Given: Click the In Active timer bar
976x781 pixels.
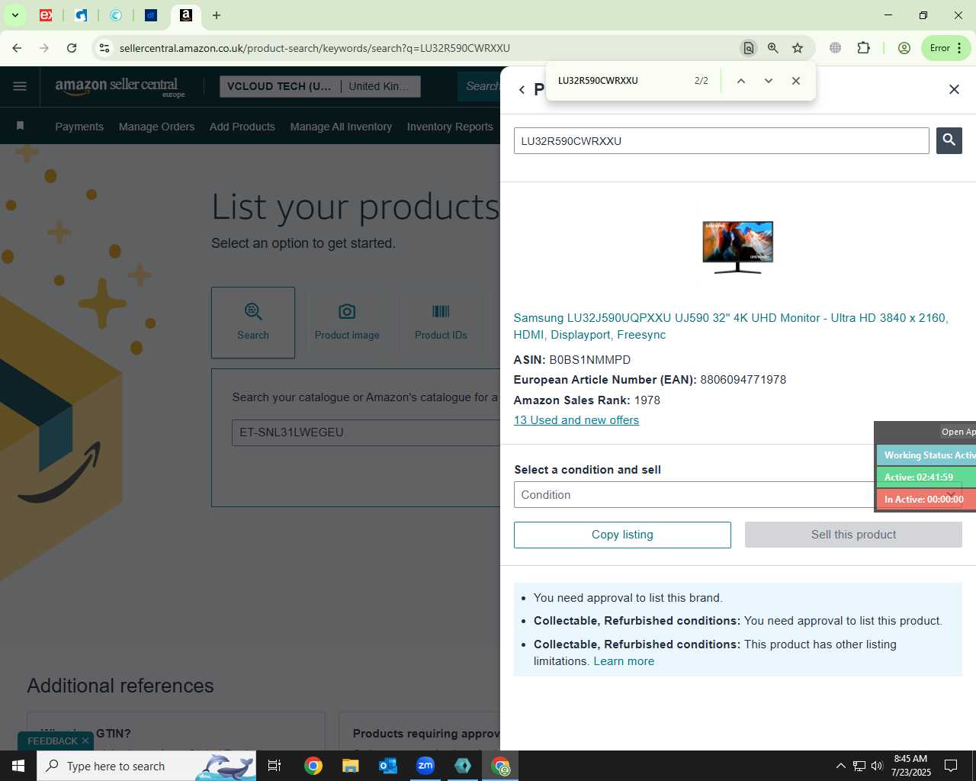Looking at the screenshot, I should tap(926, 499).
